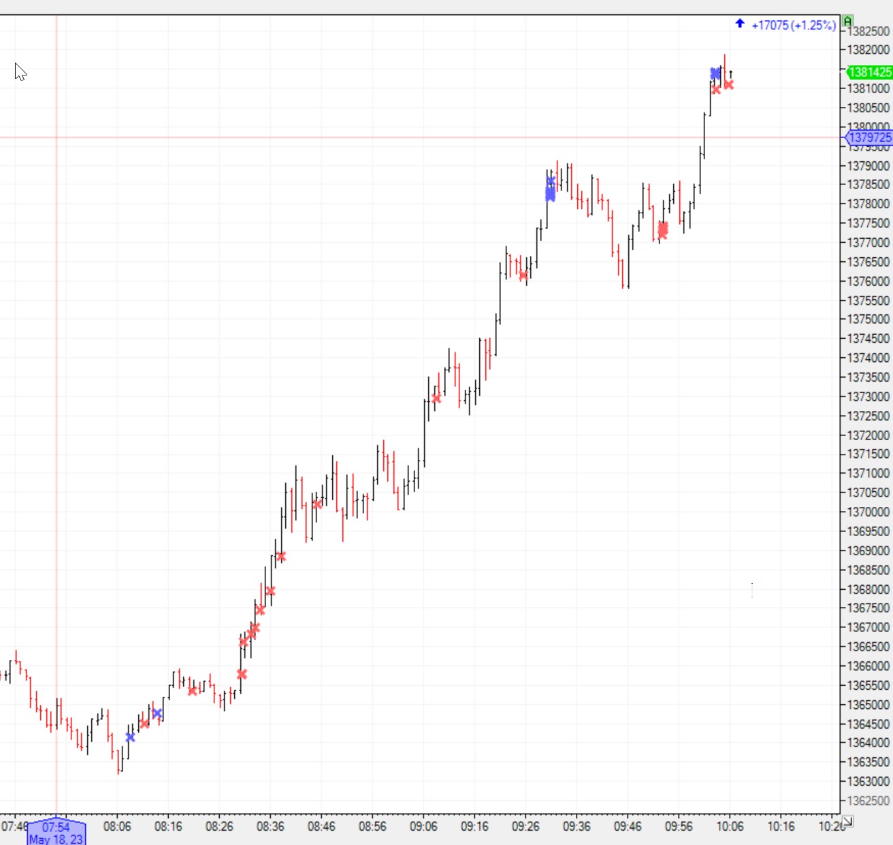Click time axis label 08:06
The width and height of the screenshot is (893, 845).
pos(117,827)
